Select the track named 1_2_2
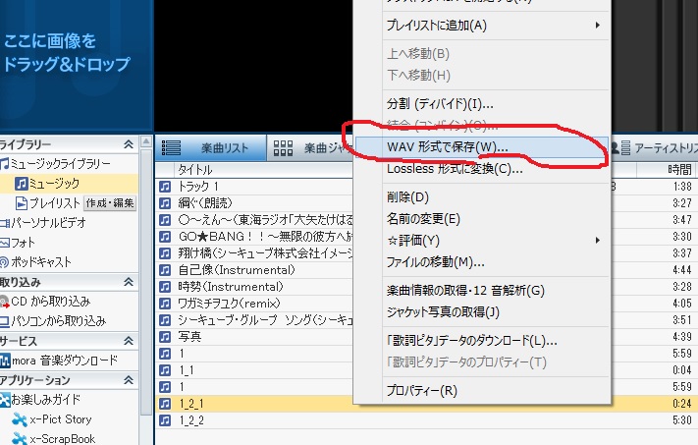The height and width of the screenshot is (445, 698). pyautogui.click(x=191, y=420)
